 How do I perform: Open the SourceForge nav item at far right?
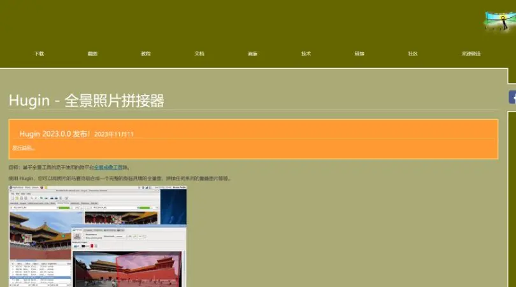tap(471, 54)
